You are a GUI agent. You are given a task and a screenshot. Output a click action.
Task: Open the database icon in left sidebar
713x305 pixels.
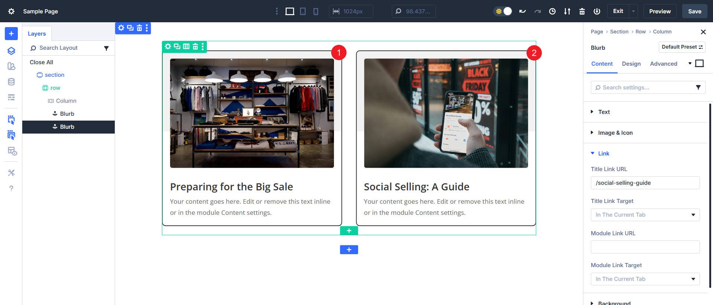[x=11, y=82]
